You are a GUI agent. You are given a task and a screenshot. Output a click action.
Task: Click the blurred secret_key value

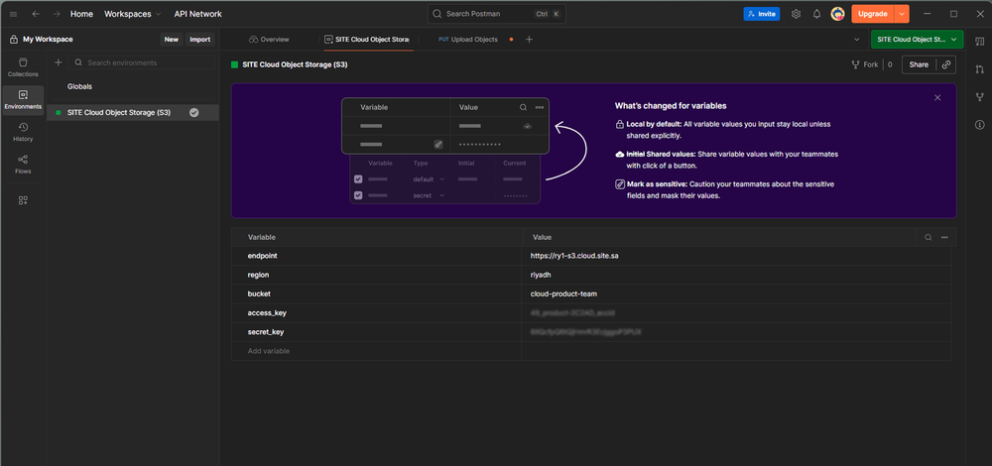click(x=586, y=332)
